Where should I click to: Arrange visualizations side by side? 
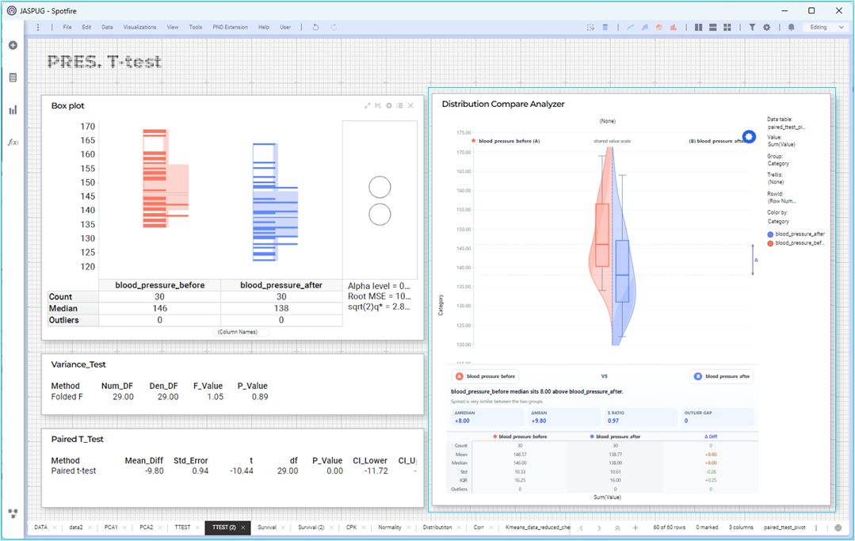point(699,27)
